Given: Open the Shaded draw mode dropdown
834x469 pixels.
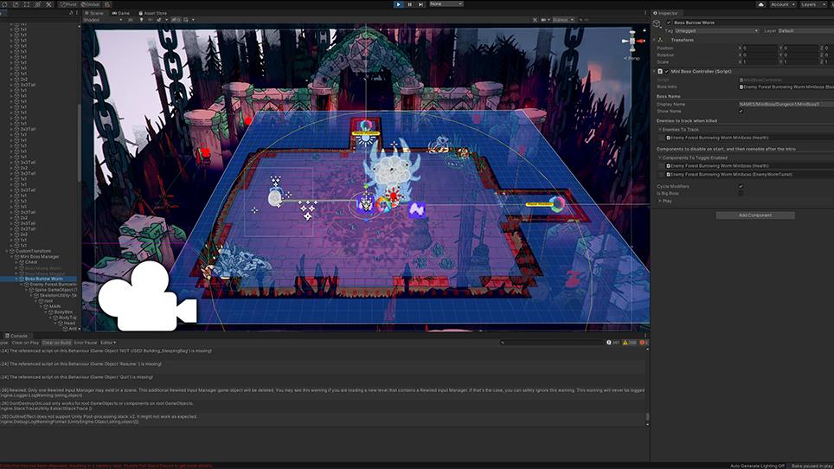Looking at the screenshot, I should [103, 20].
